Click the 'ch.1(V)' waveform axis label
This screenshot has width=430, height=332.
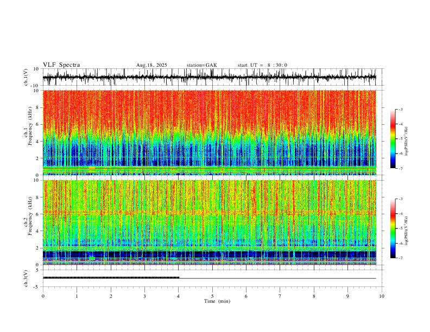(x=26, y=77)
